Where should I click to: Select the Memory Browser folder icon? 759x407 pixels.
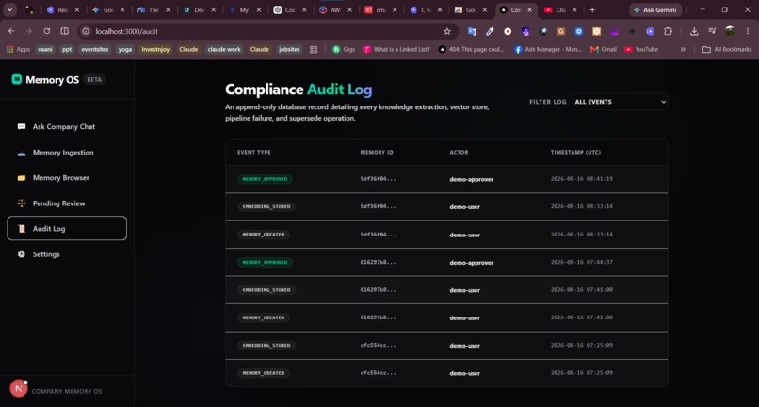(x=22, y=178)
